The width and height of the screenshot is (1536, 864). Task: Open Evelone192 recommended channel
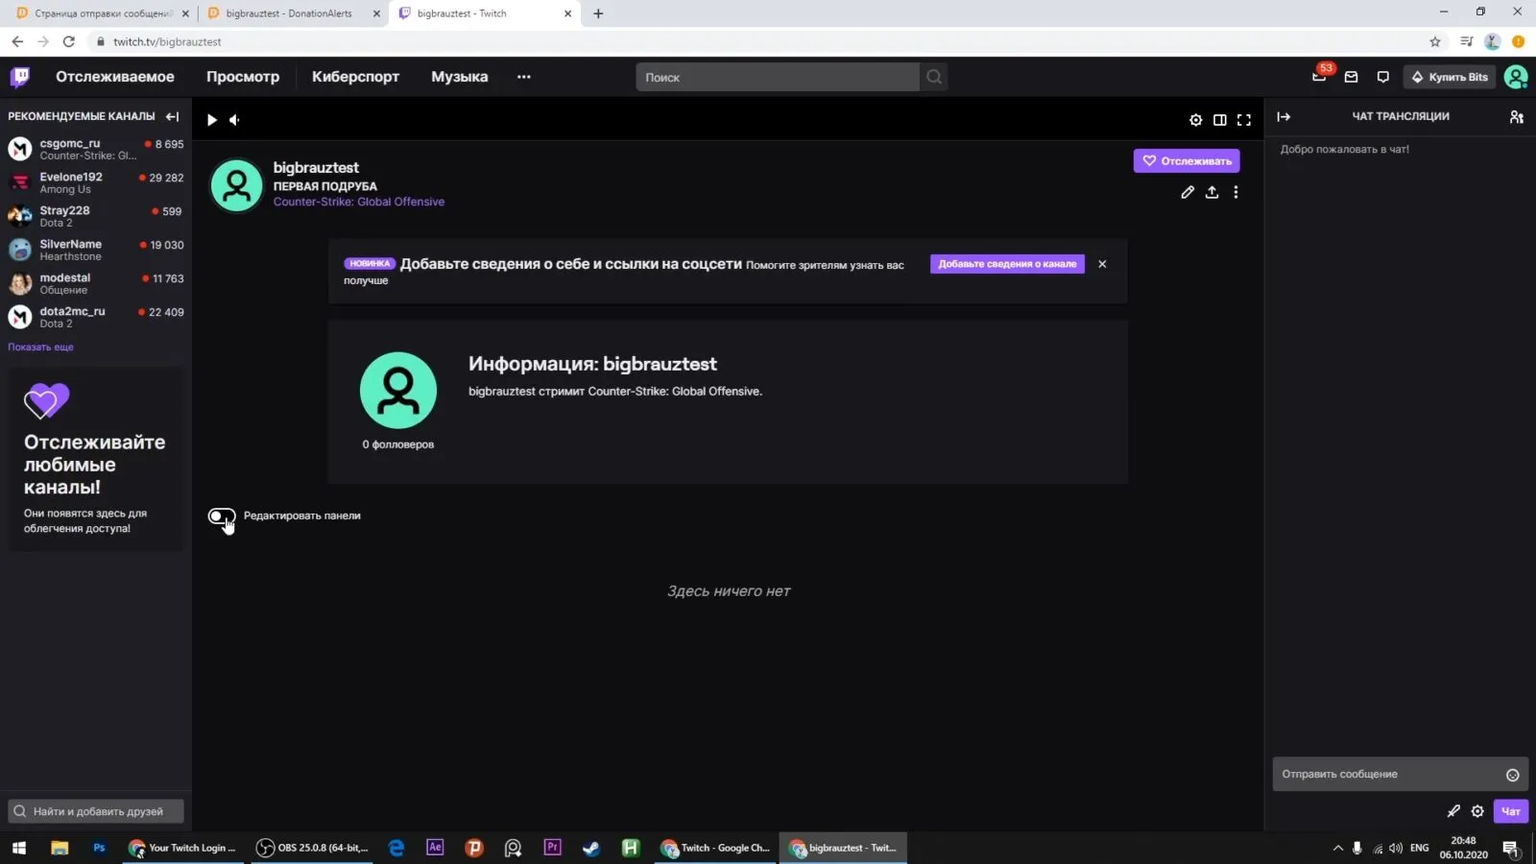[96, 182]
